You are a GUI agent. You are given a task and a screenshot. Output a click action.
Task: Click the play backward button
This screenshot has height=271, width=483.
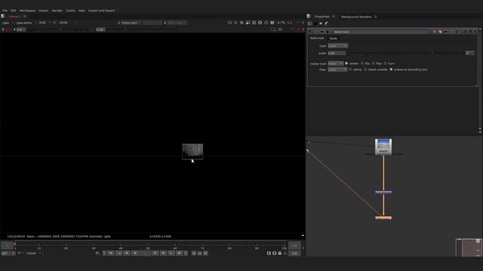click(127, 253)
